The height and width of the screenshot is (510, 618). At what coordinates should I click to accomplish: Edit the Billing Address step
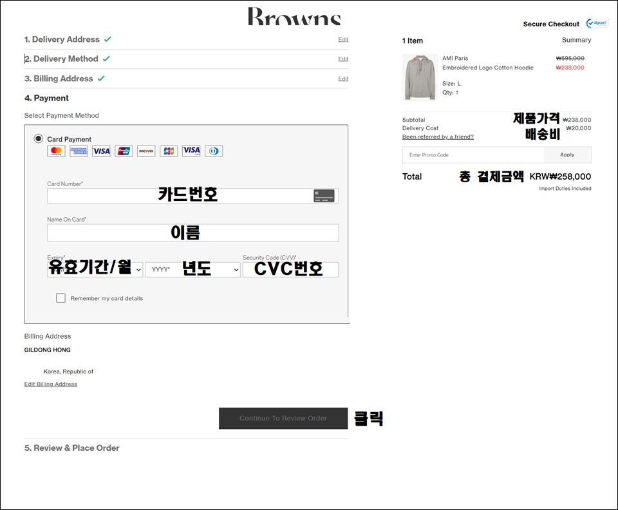point(343,79)
